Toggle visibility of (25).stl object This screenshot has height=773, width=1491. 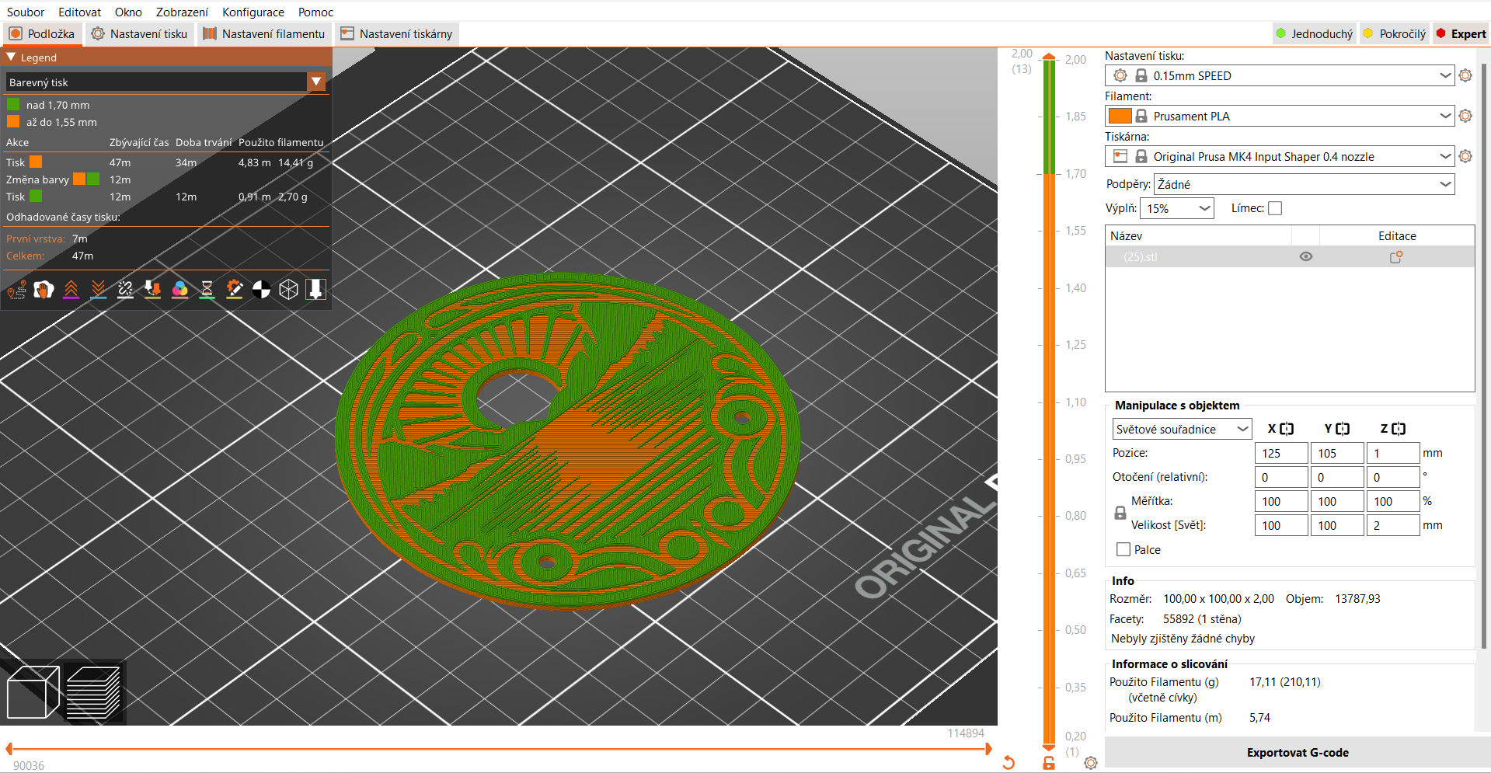1305,257
